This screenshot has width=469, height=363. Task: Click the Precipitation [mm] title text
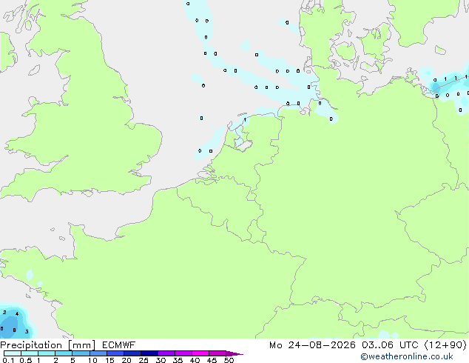[x=48, y=345]
